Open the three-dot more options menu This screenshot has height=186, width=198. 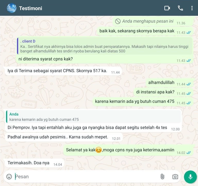click(x=192, y=8)
